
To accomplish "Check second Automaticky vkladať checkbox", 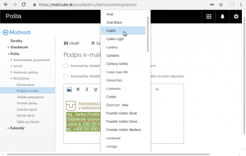I will (x=66, y=76).
